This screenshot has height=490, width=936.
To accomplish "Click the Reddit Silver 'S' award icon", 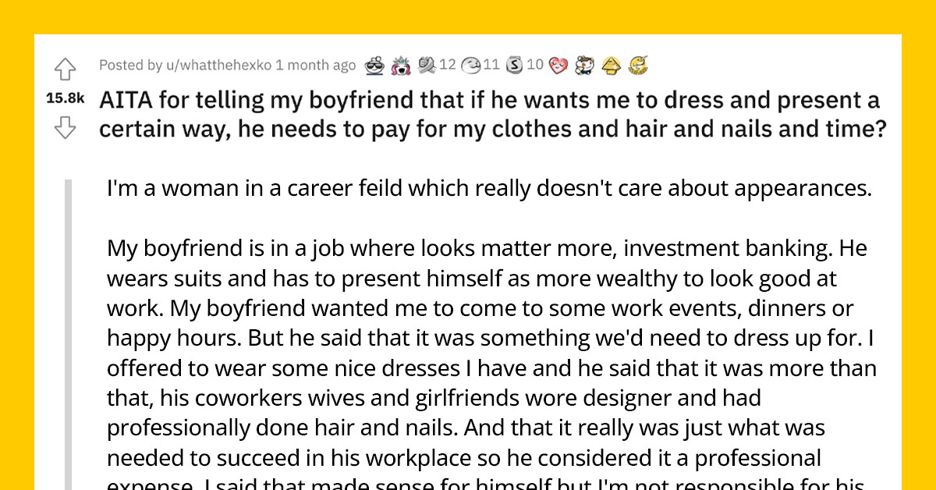I will click(x=512, y=65).
